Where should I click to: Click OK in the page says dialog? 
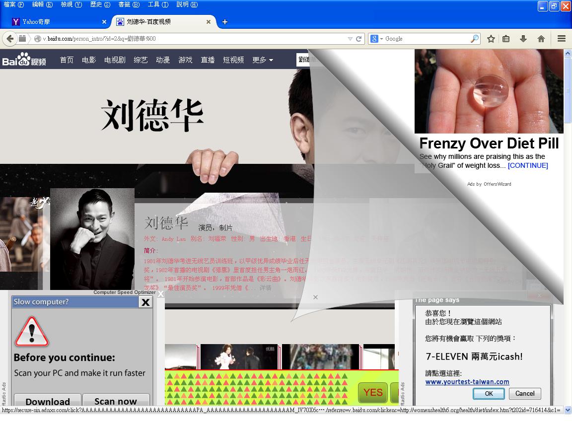point(489,394)
